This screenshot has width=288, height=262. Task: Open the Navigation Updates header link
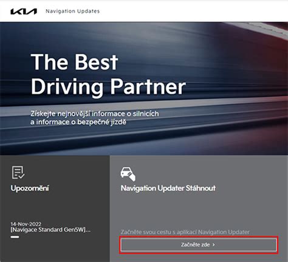pos(72,11)
